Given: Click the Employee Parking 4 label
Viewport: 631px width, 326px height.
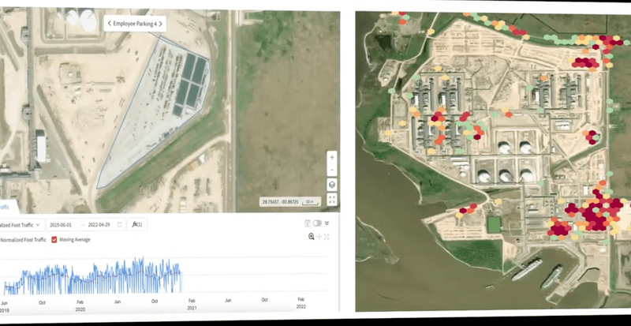Looking at the screenshot, I should [135, 24].
